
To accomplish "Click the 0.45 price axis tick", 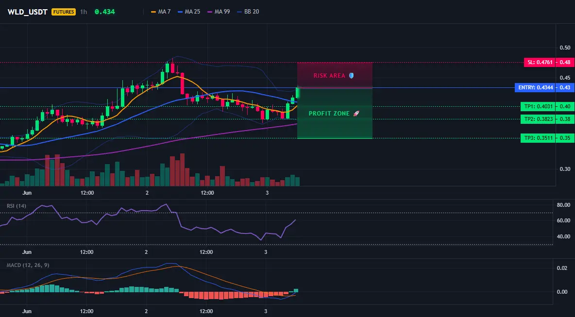I will (565, 78).
